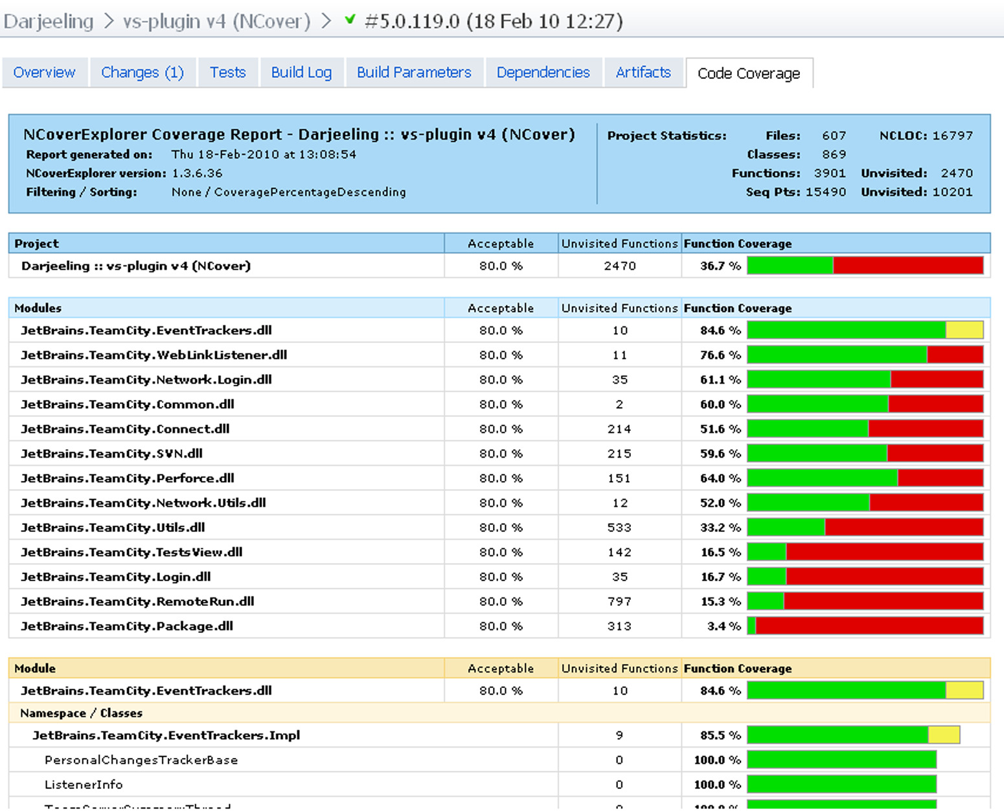This screenshot has height=811, width=1004.
Task: Click the PersonalChangesTrackerBase class entry
Action: (x=141, y=760)
